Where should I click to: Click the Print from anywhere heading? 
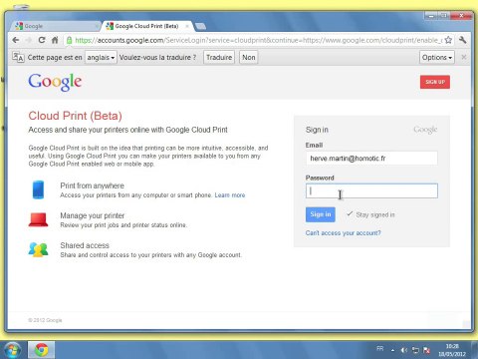tap(92, 185)
